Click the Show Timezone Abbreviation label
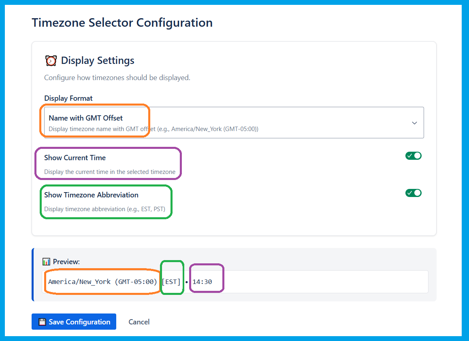 pyautogui.click(x=91, y=195)
